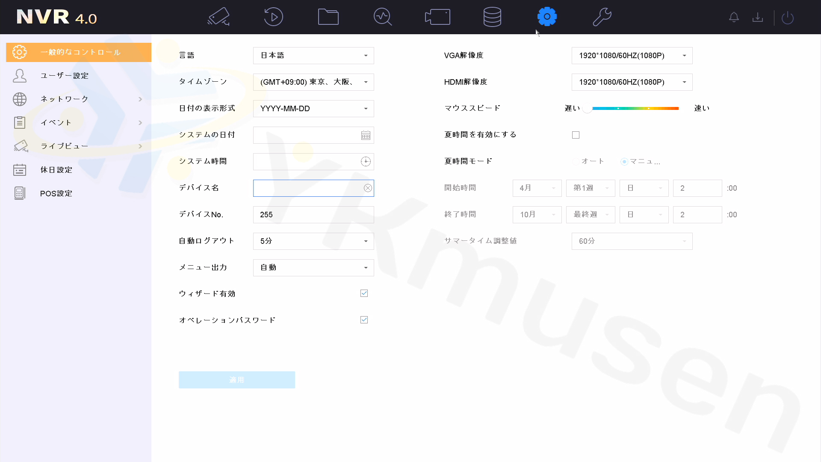This screenshot has width=821, height=462.
Task: Select the オート radio button for 夏時間モード
Action: (x=576, y=161)
